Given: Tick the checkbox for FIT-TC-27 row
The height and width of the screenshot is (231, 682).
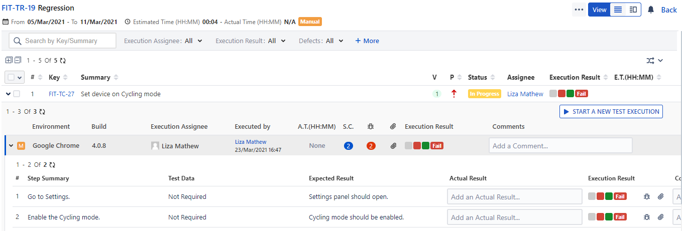Looking at the screenshot, I should coord(17,94).
